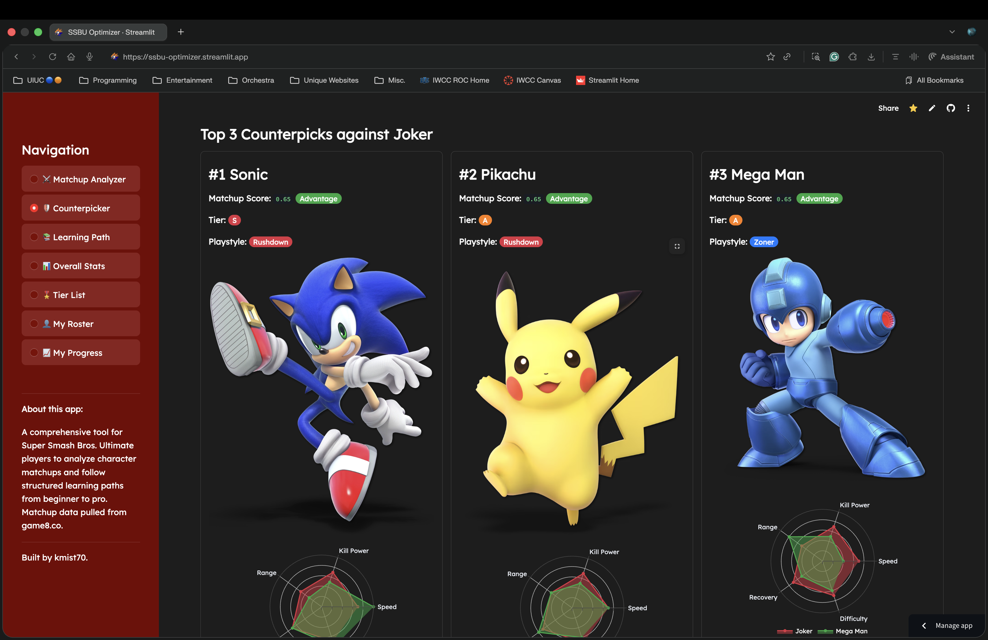Click the Pikachu A tier badge
Screen dimensions: 988x640
(x=485, y=220)
